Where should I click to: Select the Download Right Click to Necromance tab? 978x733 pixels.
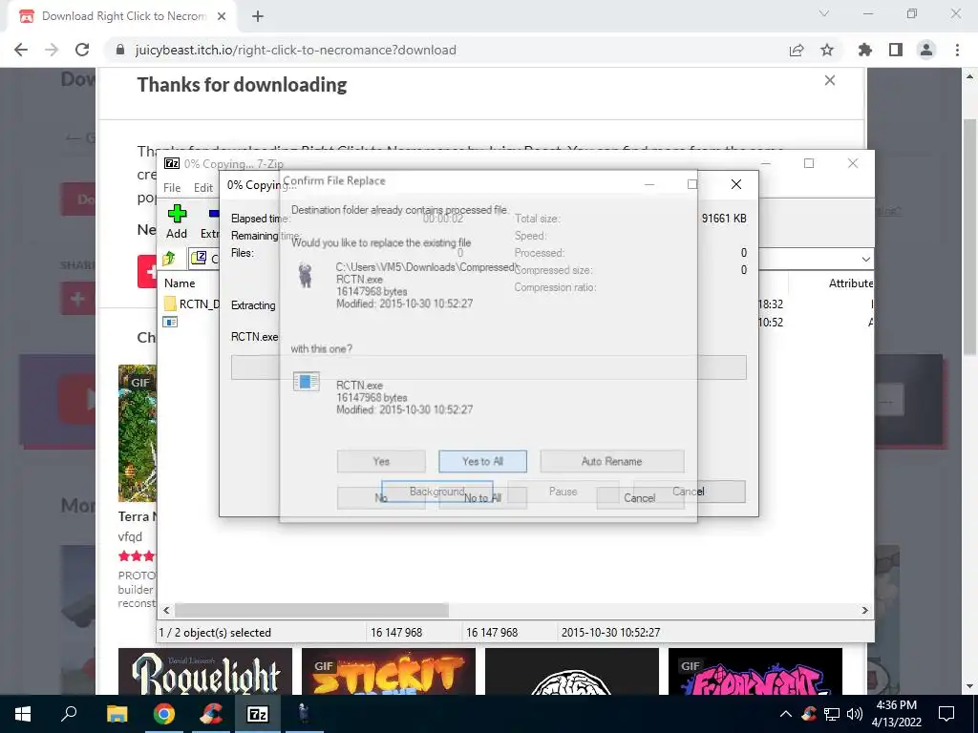(123, 16)
